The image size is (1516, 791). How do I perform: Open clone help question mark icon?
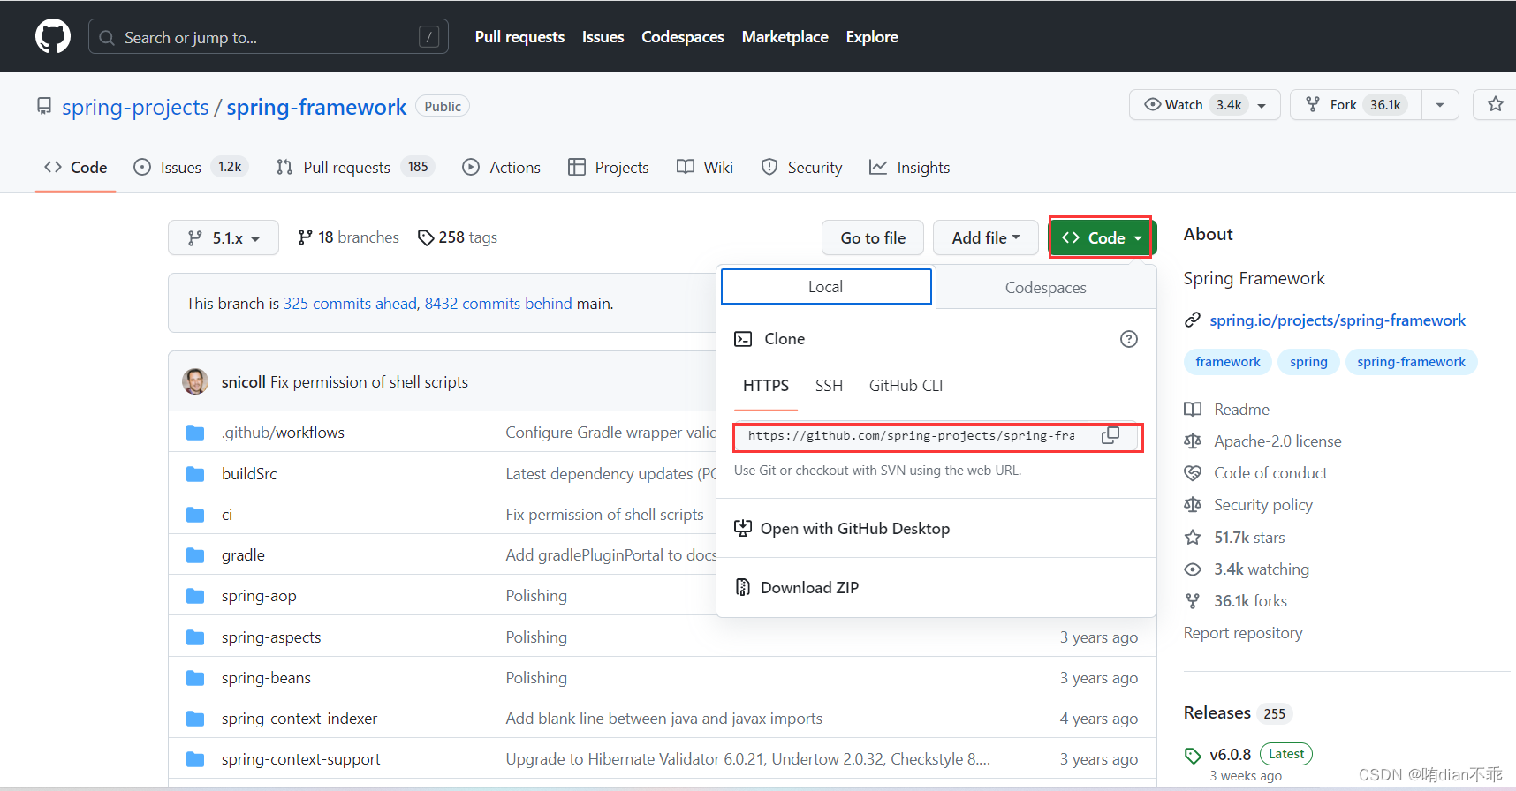click(x=1128, y=339)
